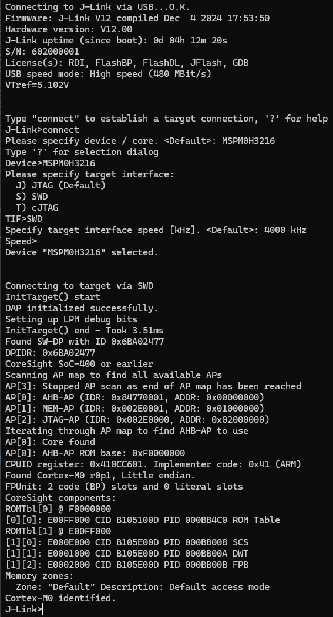This screenshot has width=333, height=617.
Task: Click the DPIDR: 0x6BA02477 line
Action: 50,353
